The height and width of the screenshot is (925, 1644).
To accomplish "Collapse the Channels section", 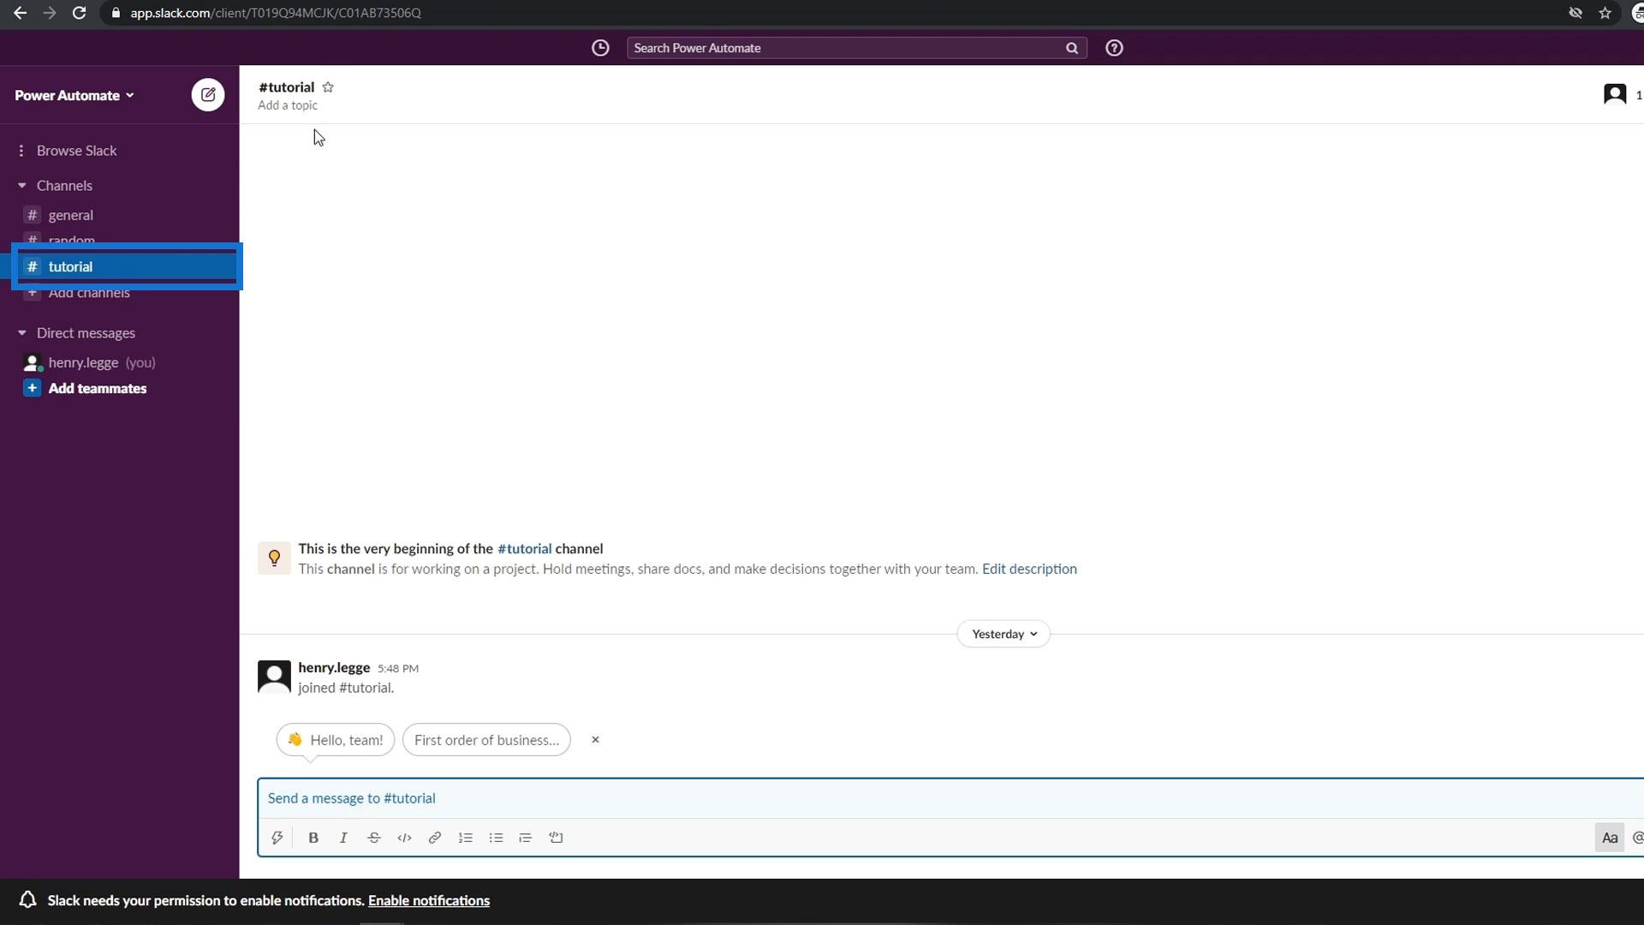I will pos(22,186).
